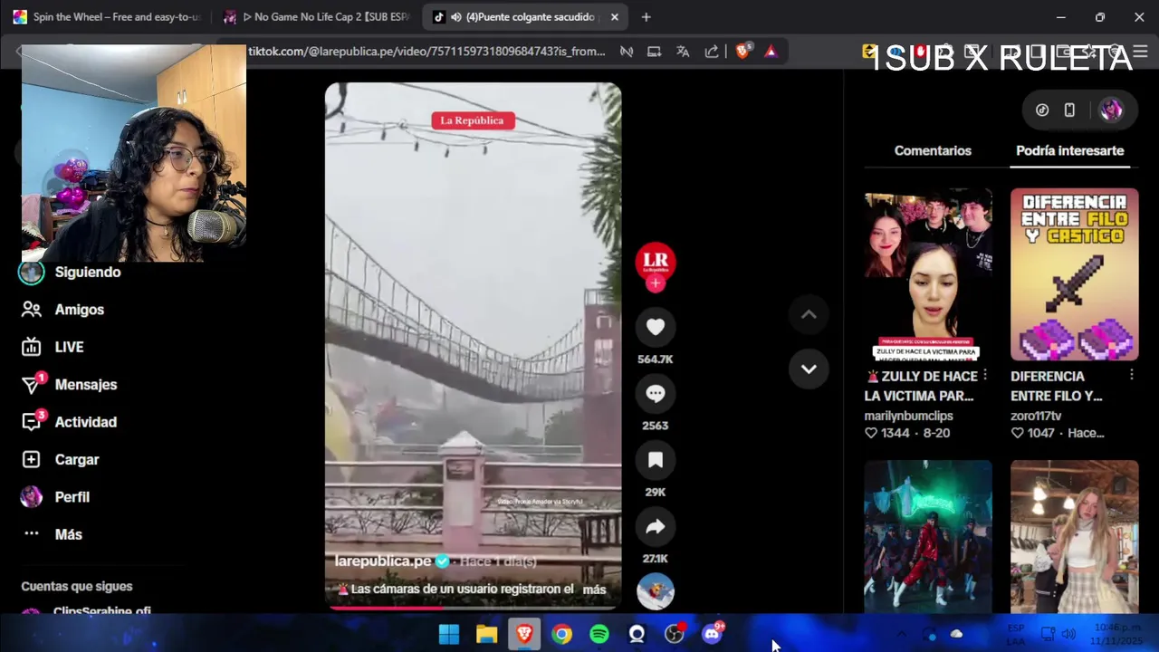This screenshot has width=1159, height=652.
Task: Open the Filo y Castigo video thumbnail
Action: tap(1074, 274)
